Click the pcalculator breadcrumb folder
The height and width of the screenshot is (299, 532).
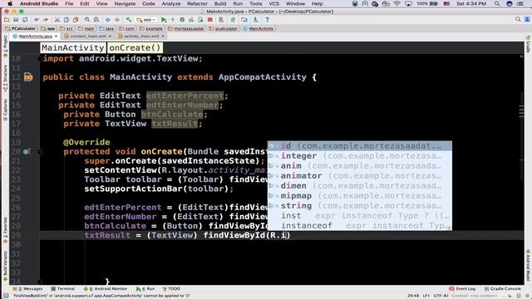[x=224, y=28]
